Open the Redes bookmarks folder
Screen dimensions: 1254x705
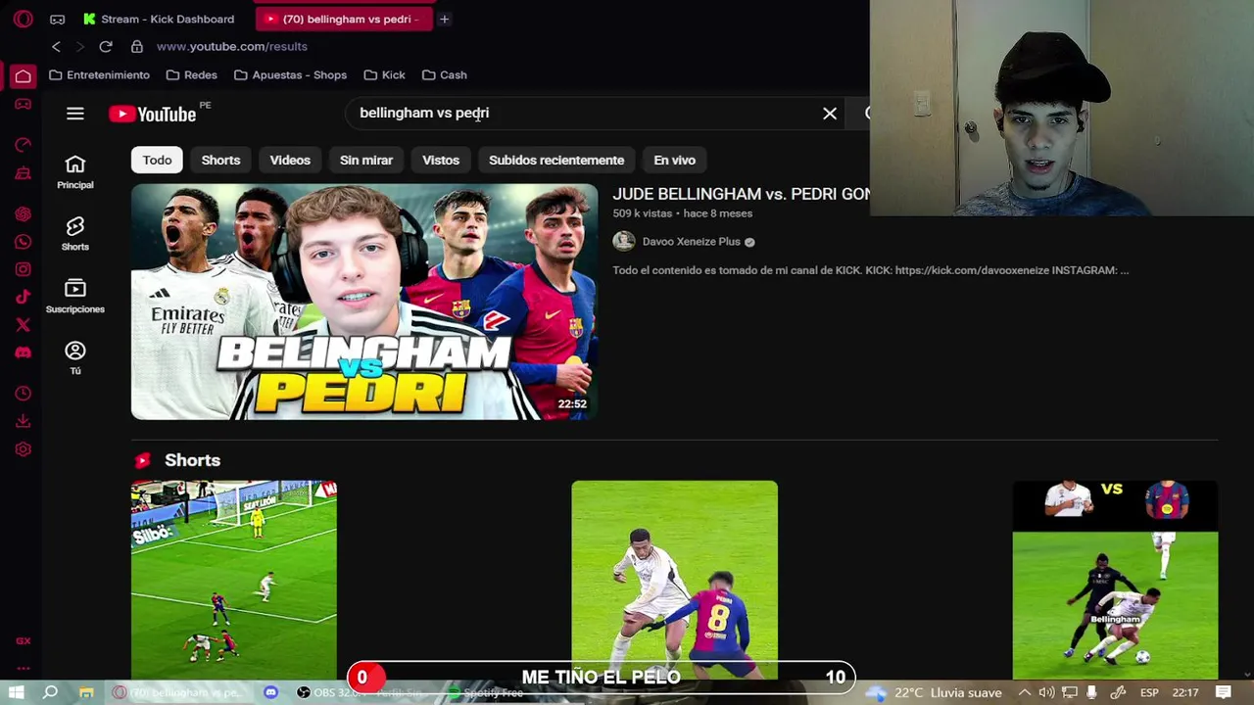point(192,75)
